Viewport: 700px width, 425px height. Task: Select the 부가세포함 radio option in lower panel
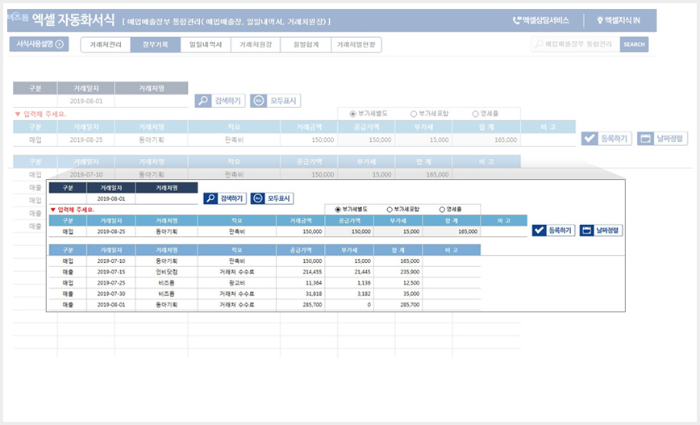(390, 210)
